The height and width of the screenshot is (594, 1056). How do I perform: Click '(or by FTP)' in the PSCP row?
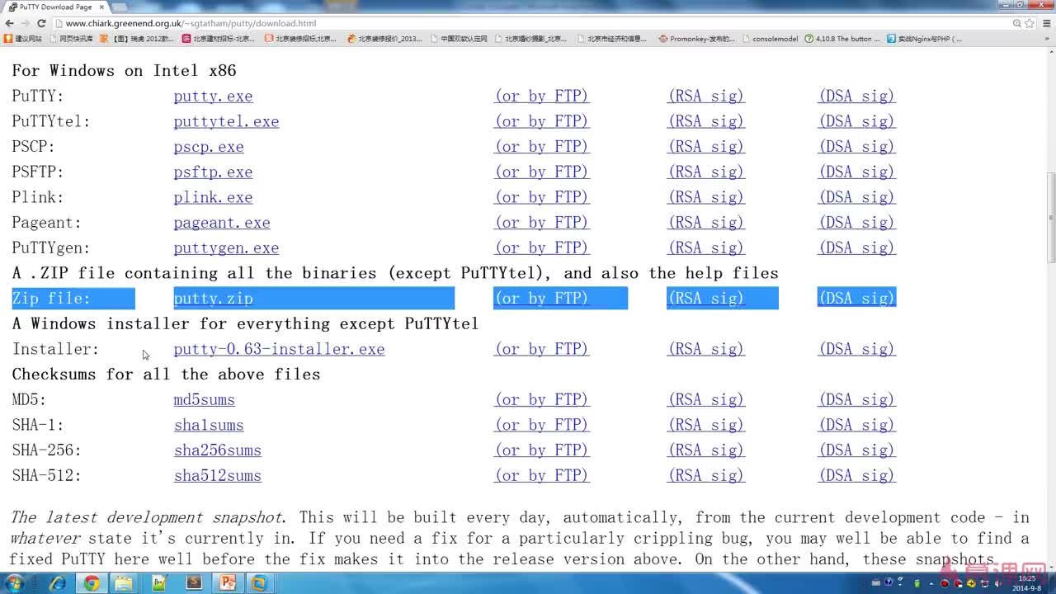pos(541,147)
